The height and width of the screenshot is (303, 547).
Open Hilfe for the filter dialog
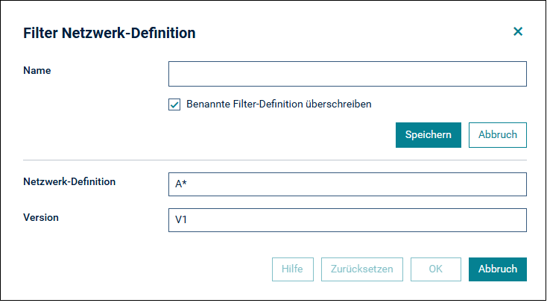coord(293,269)
